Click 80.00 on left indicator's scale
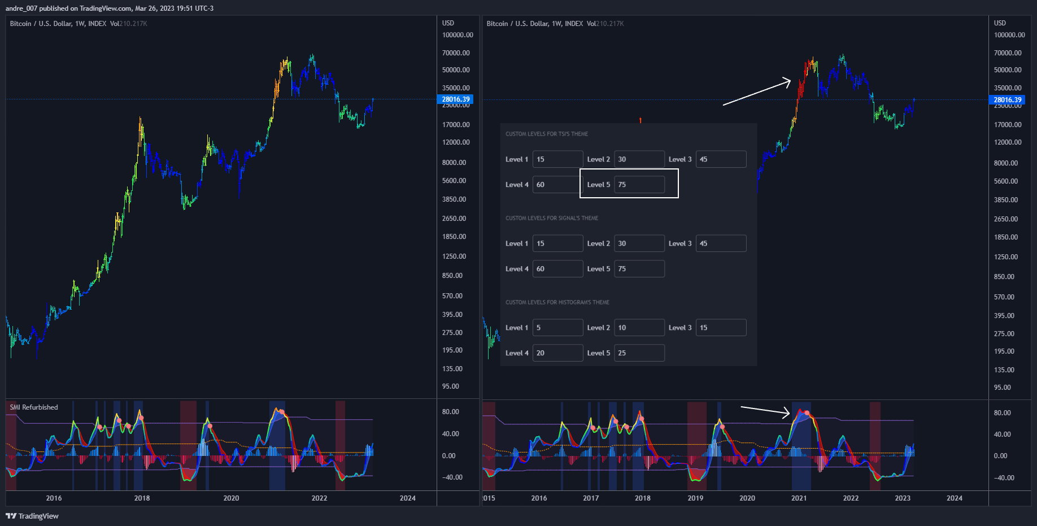This screenshot has height=526, width=1037. [451, 412]
